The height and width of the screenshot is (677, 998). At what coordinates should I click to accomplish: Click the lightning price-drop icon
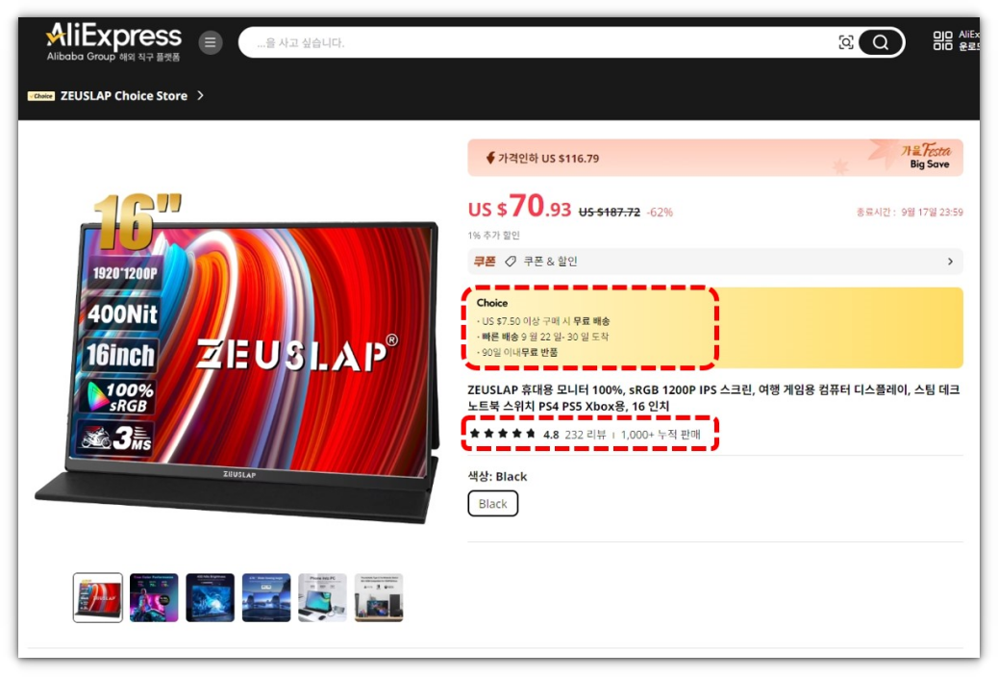490,158
